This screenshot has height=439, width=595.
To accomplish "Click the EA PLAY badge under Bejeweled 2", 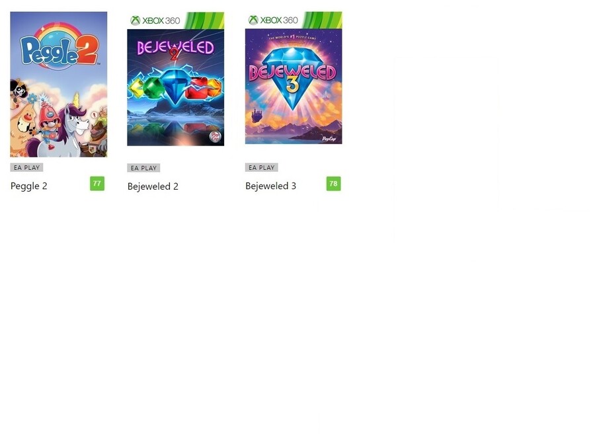I will click(x=143, y=168).
